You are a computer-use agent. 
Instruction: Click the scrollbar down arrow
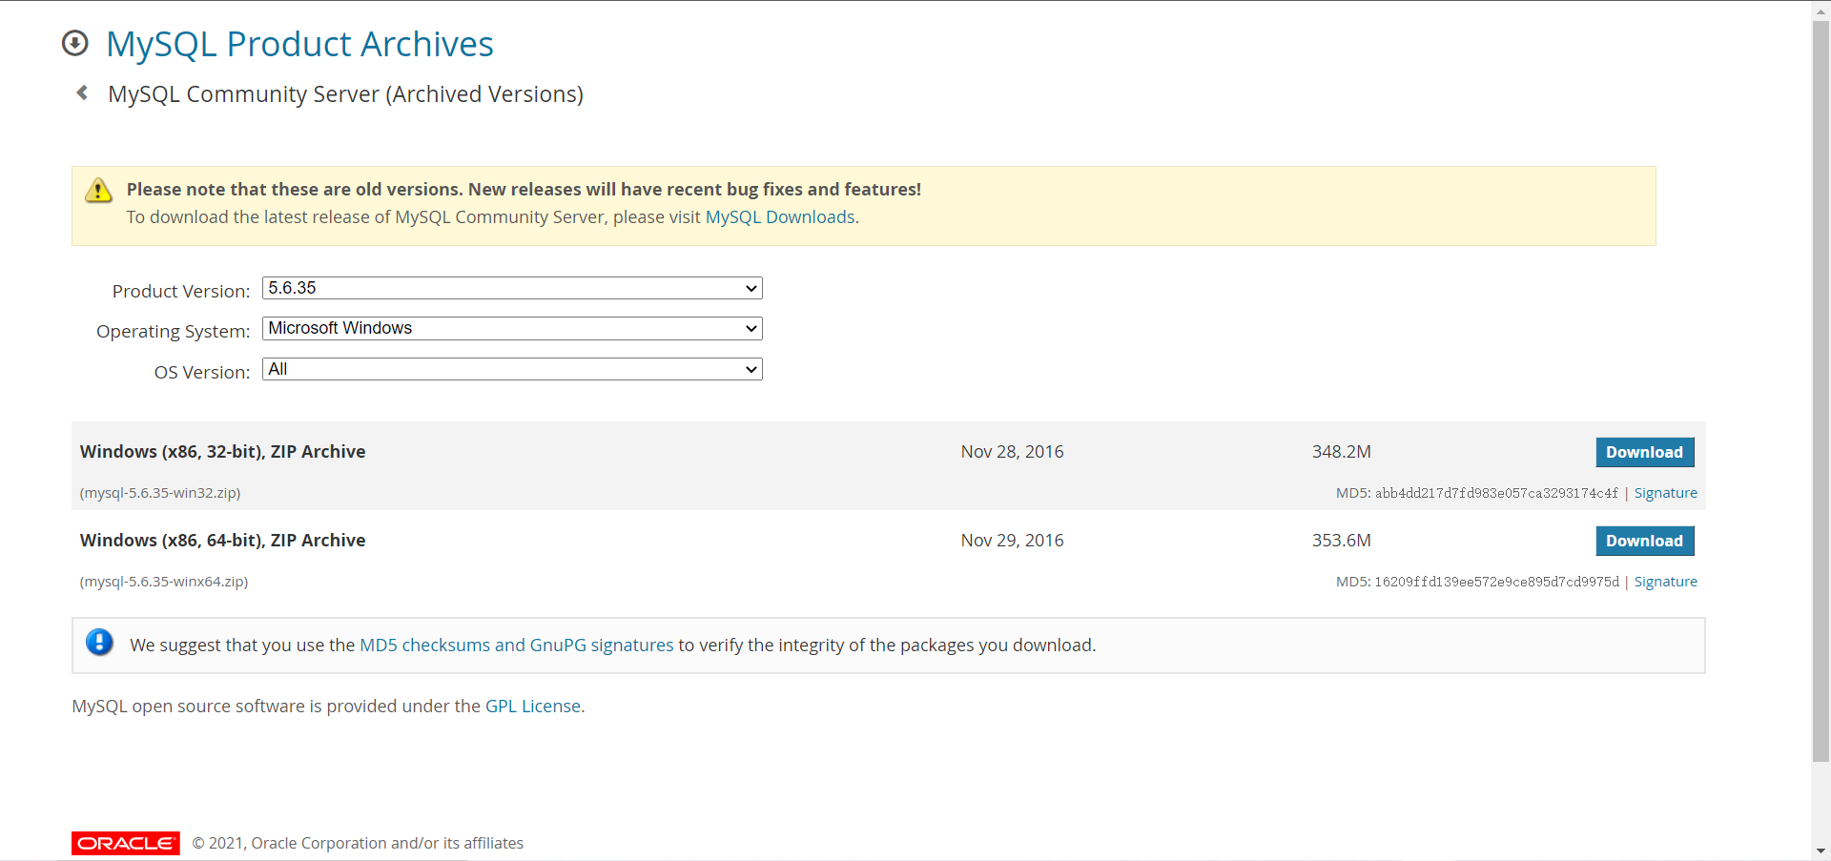[1821, 851]
